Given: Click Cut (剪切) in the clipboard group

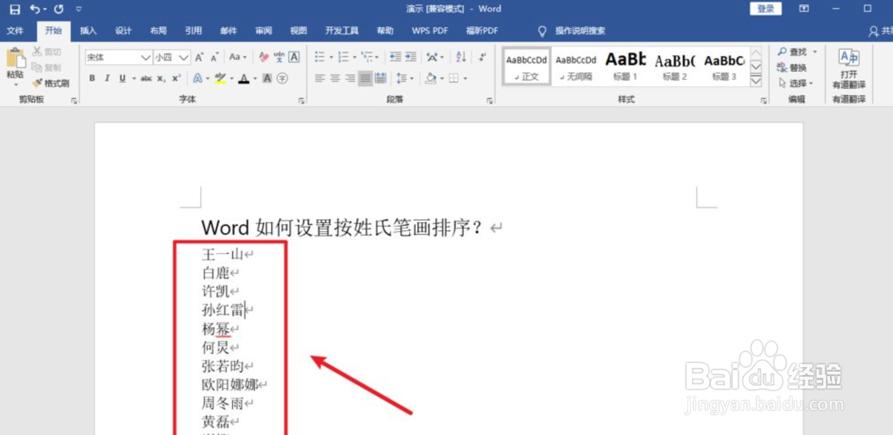Looking at the screenshot, I should [47, 52].
